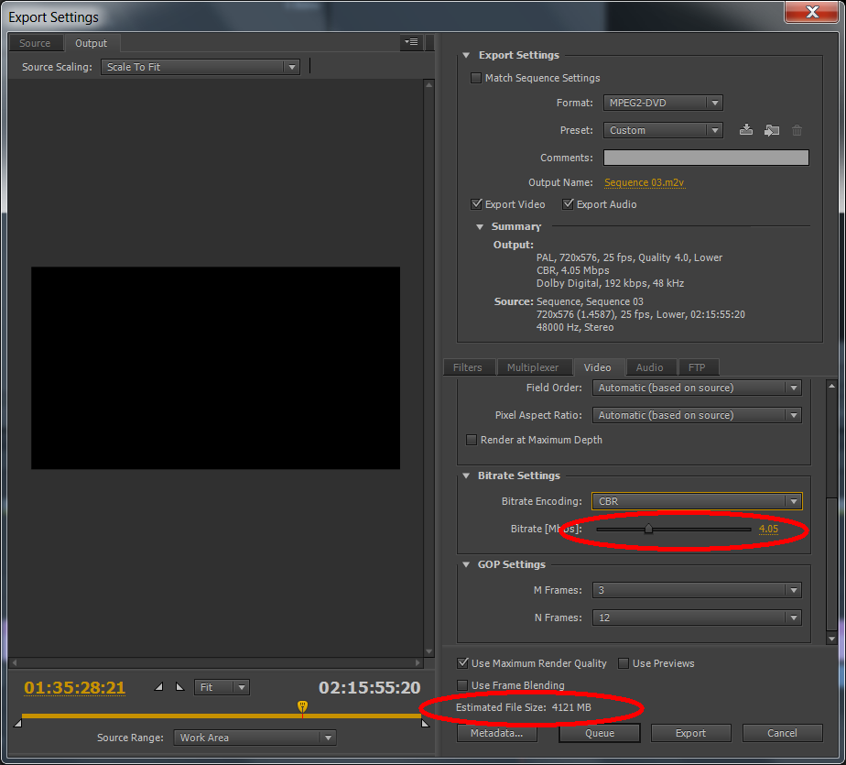Viewport: 846px width, 765px height.
Task: Click the Set Out Point triangle icon
Action: 180,687
